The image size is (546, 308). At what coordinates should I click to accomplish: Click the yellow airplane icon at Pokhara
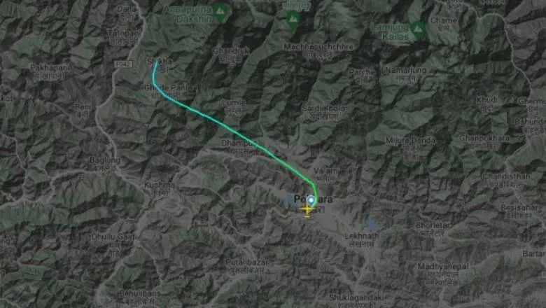(x=307, y=210)
